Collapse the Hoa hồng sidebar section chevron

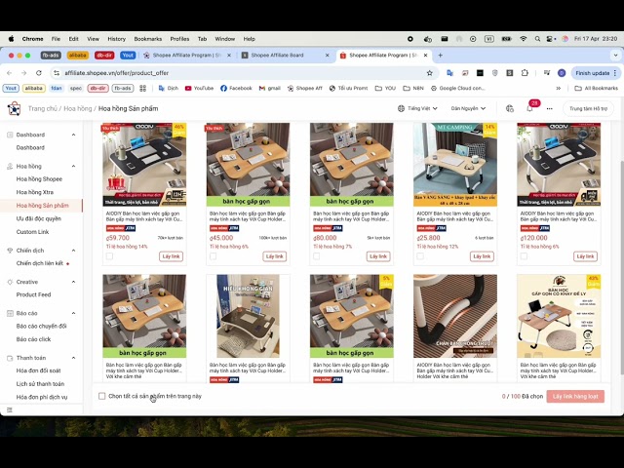[x=74, y=166]
